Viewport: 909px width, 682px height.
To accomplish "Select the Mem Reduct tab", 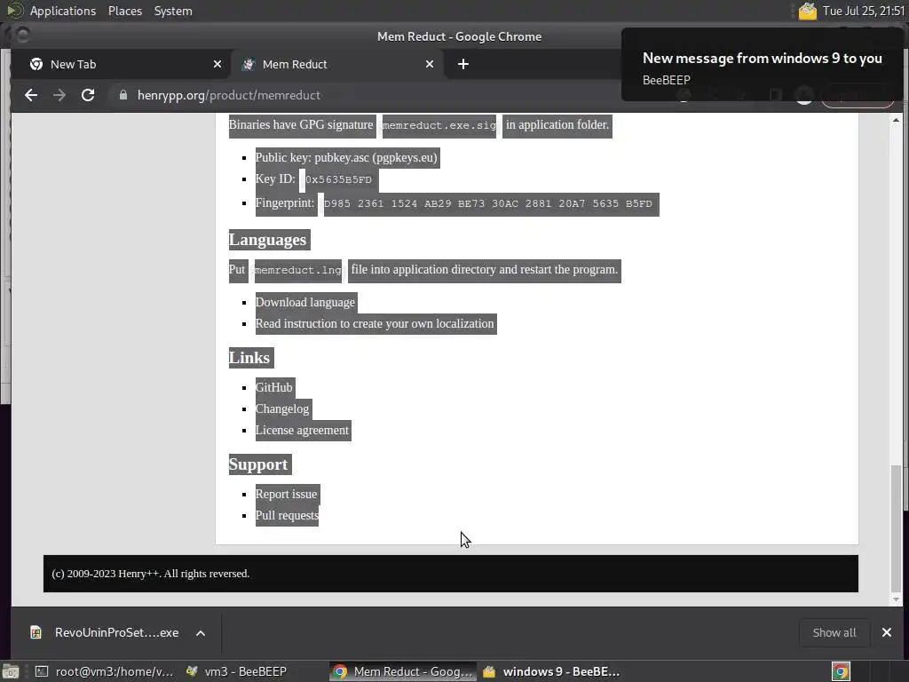I will 338,64.
